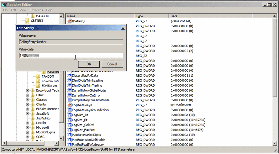The image size is (279, 154).
Task: Click the LogSize_FaxPort DWORD icon
Action: (69, 129)
